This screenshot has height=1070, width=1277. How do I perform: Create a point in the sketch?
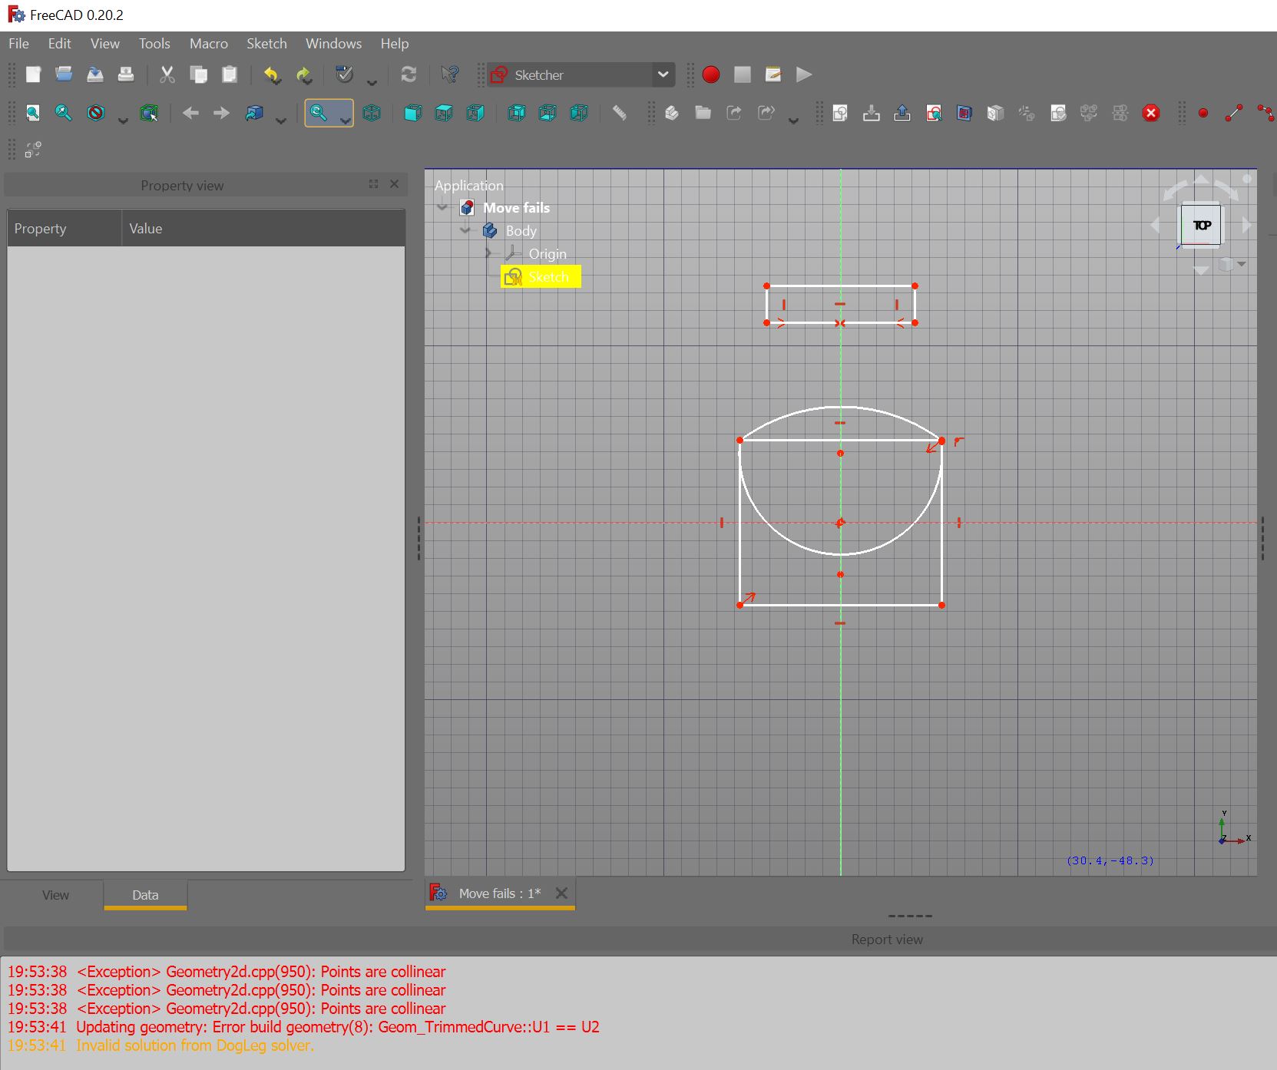(x=1203, y=113)
